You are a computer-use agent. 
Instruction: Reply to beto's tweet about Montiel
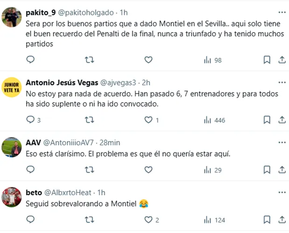click(x=30, y=219)
